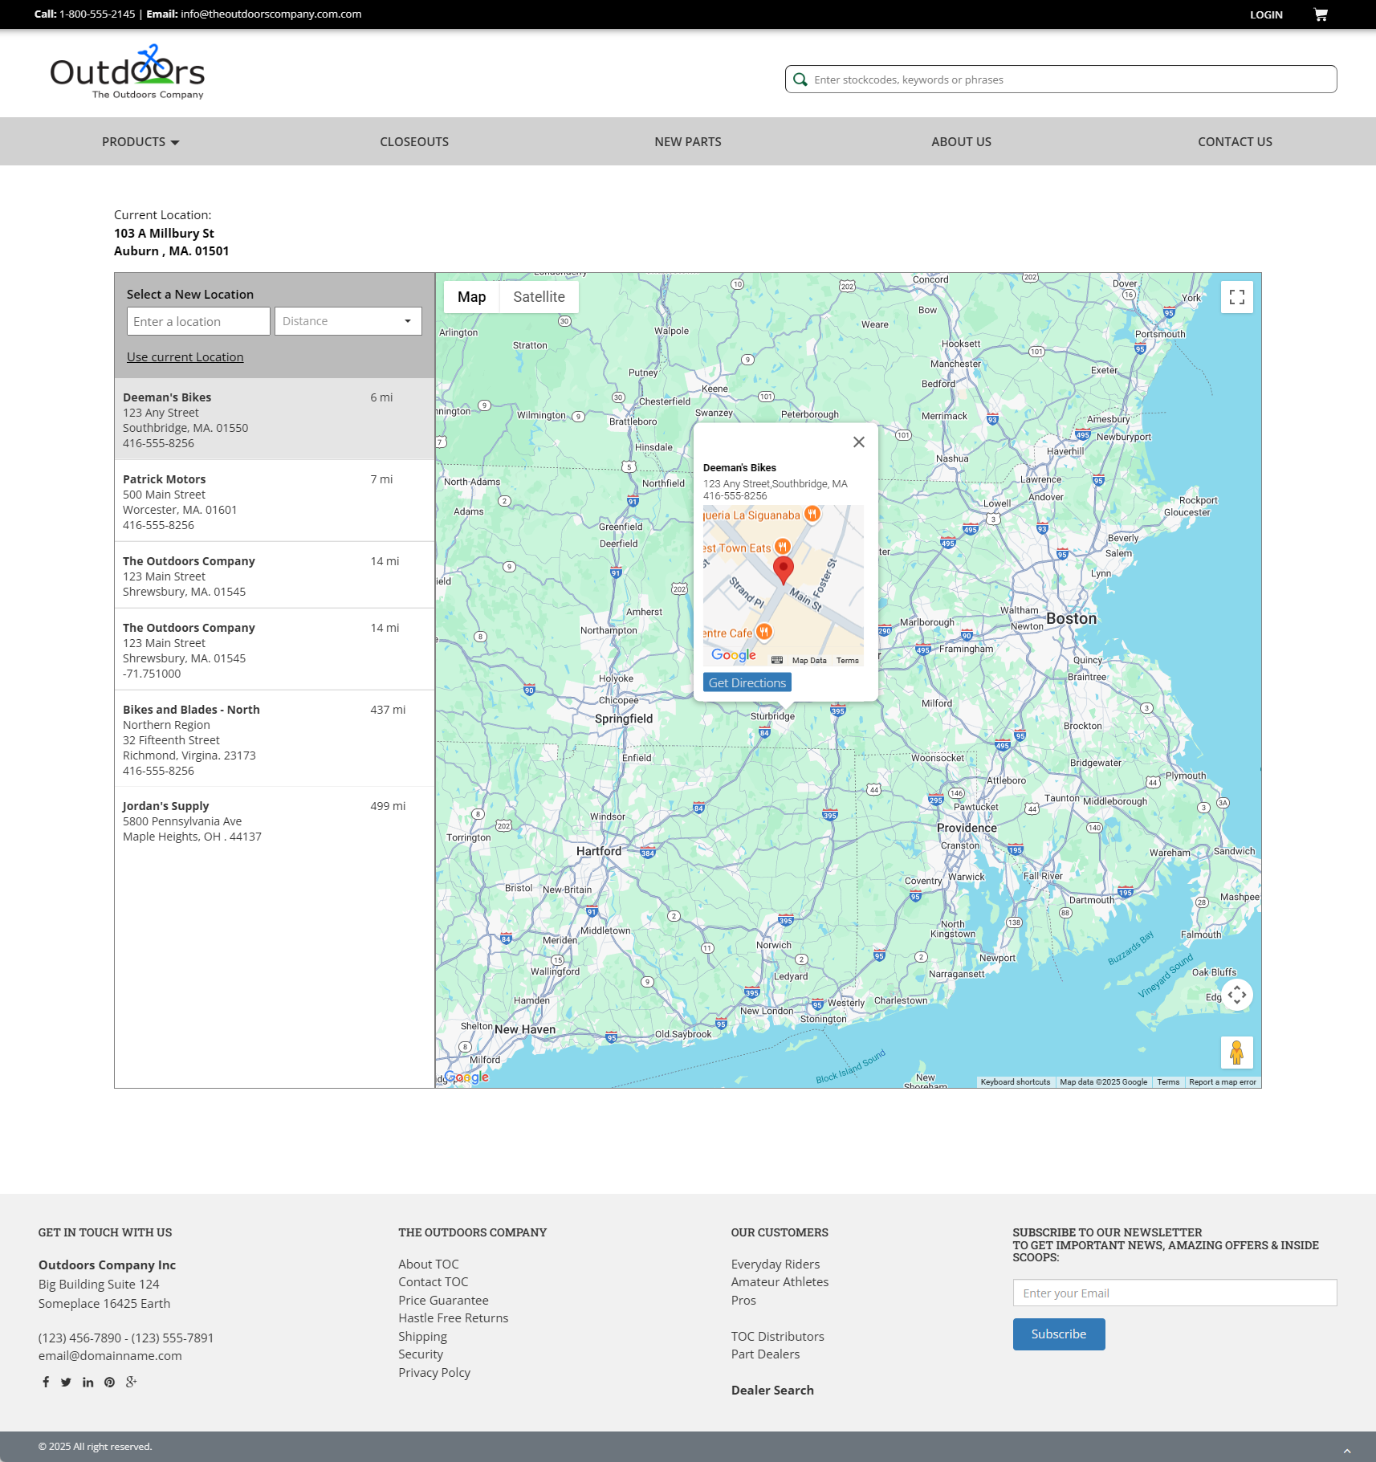The width and height of the screenshot is (1376, 1462).
Task: Switch to Map view tab
Action: (x=472, y=297)
